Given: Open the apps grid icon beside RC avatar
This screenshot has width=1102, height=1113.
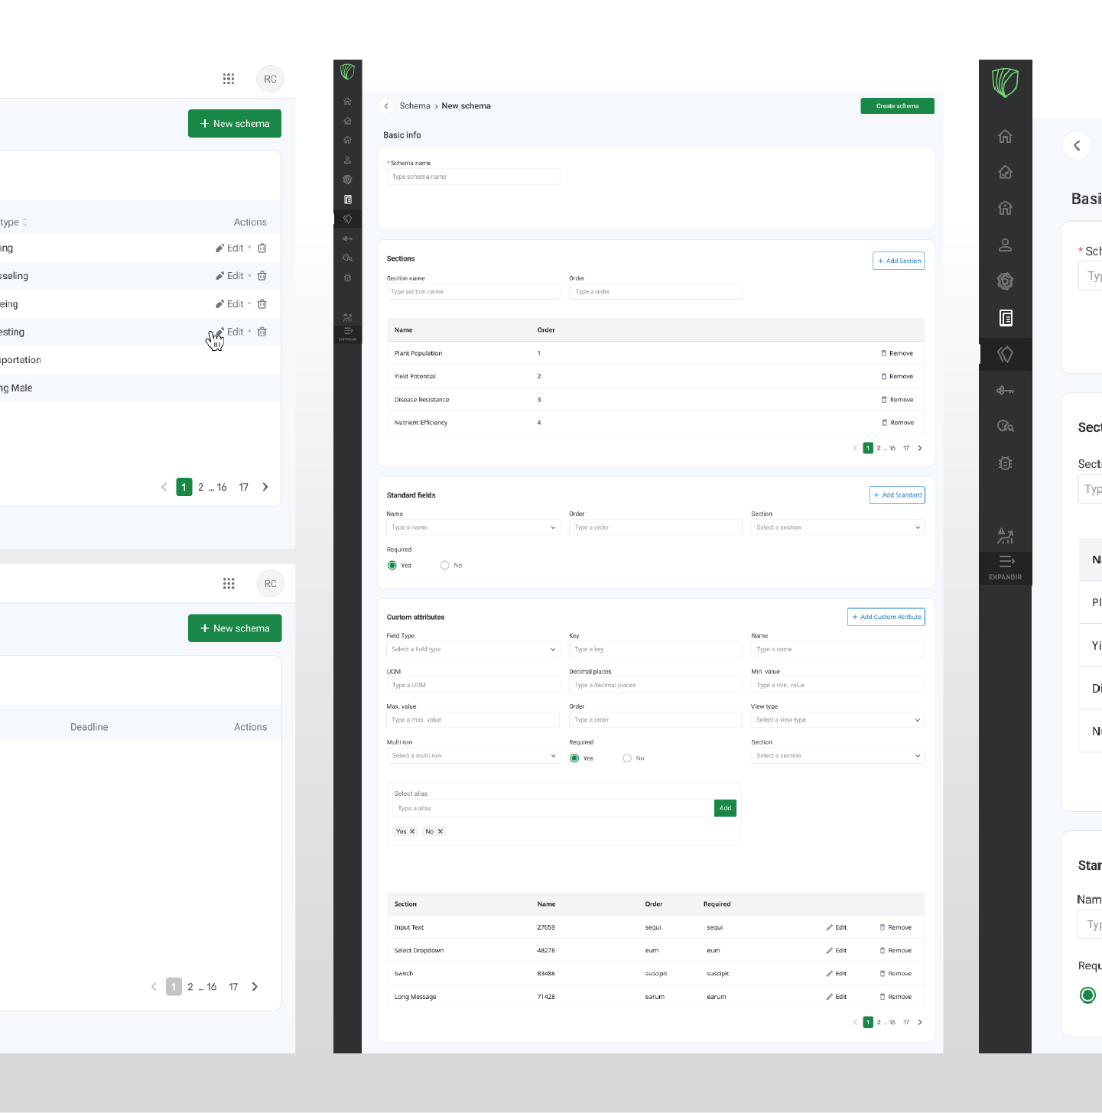Looking at the screenshot, I should click(x=228, y=79).
